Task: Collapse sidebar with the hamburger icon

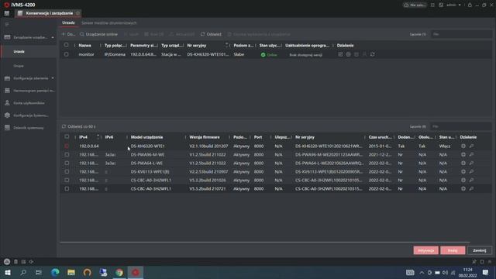Action: coord(7,24)
